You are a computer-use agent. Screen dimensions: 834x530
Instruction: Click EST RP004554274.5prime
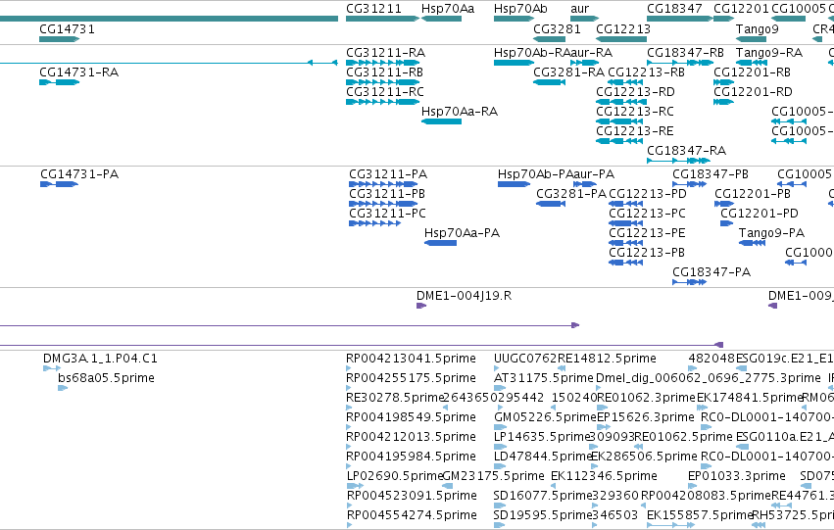[x=350, y=525]
